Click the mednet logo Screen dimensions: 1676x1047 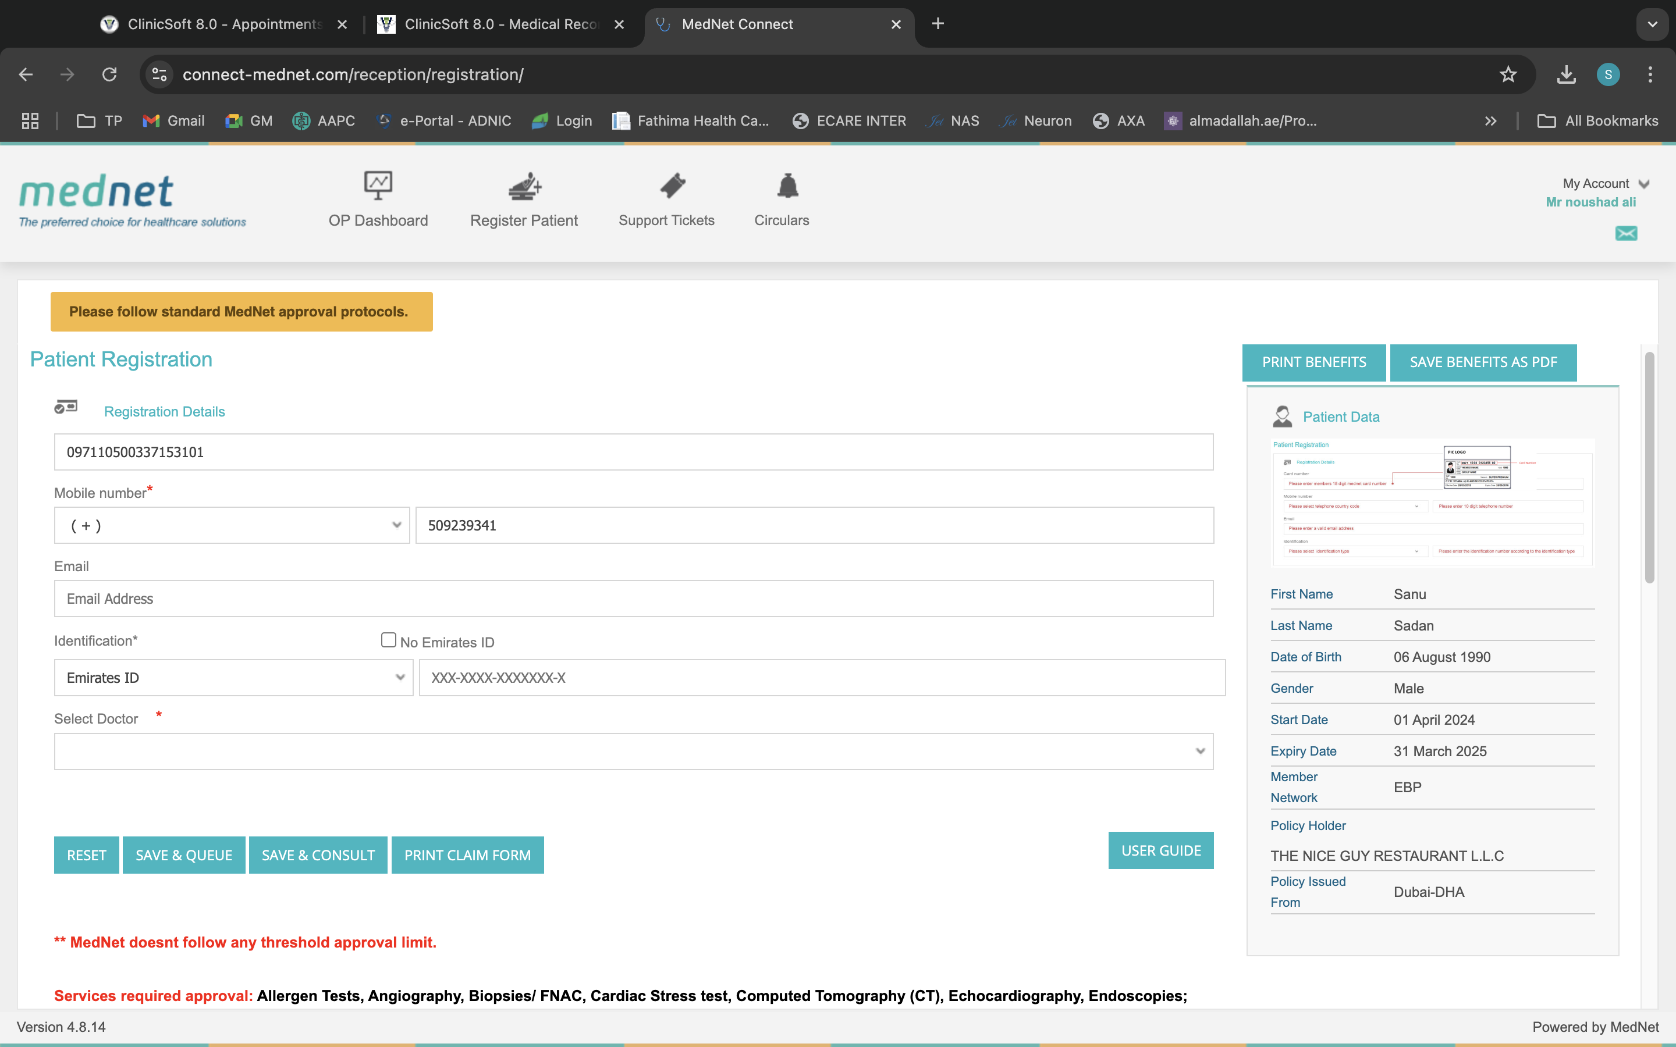click(97, 193)
